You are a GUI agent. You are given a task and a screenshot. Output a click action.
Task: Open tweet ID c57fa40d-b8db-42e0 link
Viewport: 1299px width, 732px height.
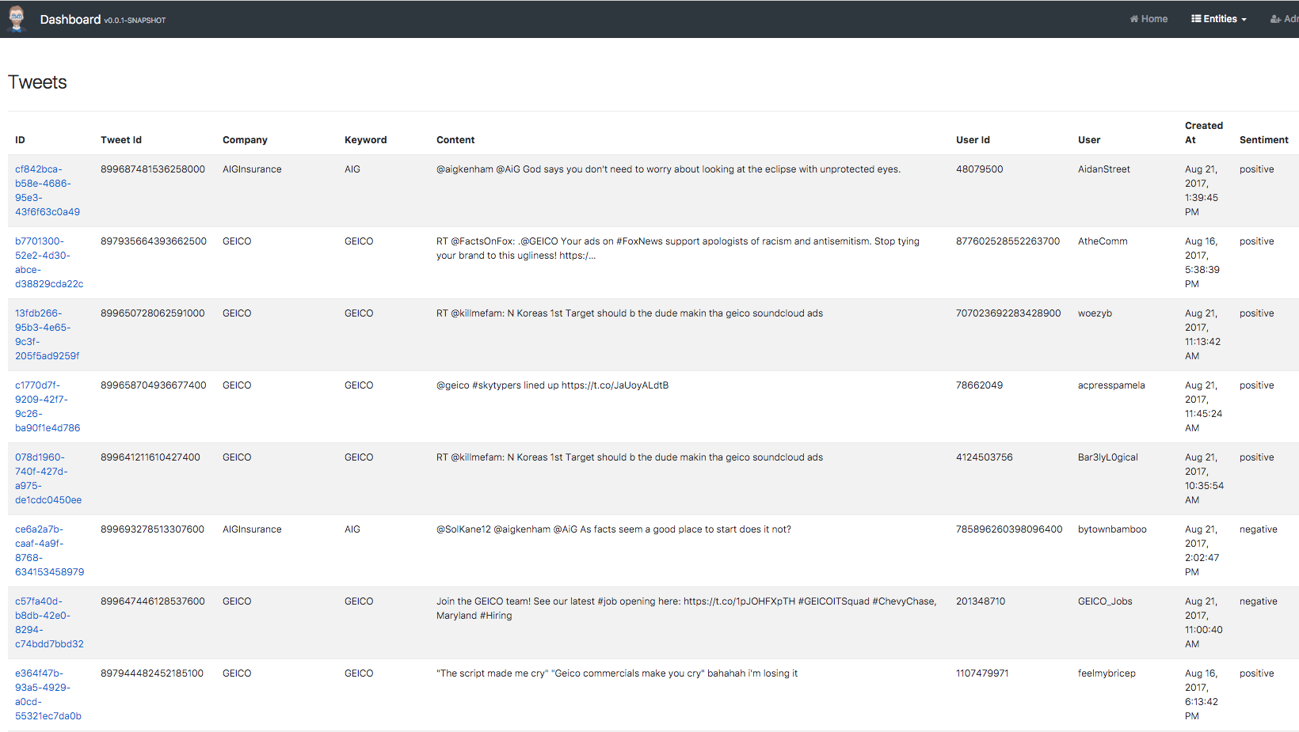49,623
